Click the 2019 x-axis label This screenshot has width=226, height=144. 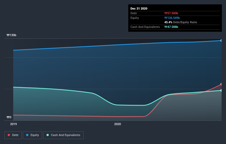(13, 124)
